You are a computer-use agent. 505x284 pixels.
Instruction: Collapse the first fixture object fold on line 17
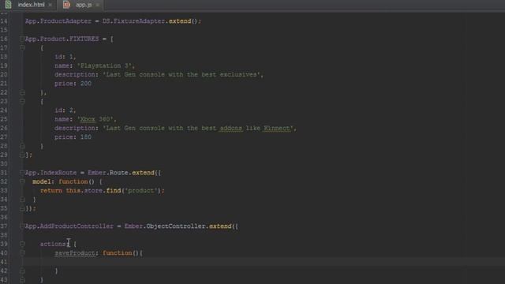point(22,47)
